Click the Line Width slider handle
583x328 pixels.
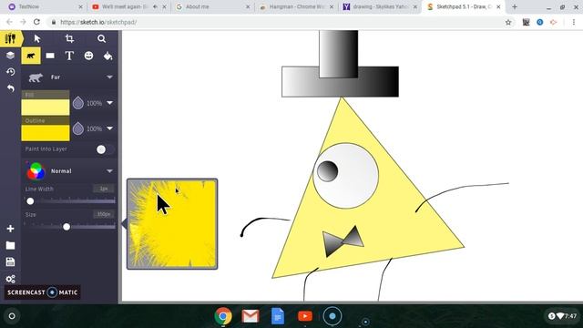tap(30, 201)
